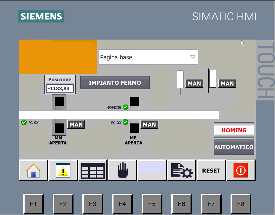Click the Posizione label
The width and height of the screenshot is (275, 215).
coord(60,79)
